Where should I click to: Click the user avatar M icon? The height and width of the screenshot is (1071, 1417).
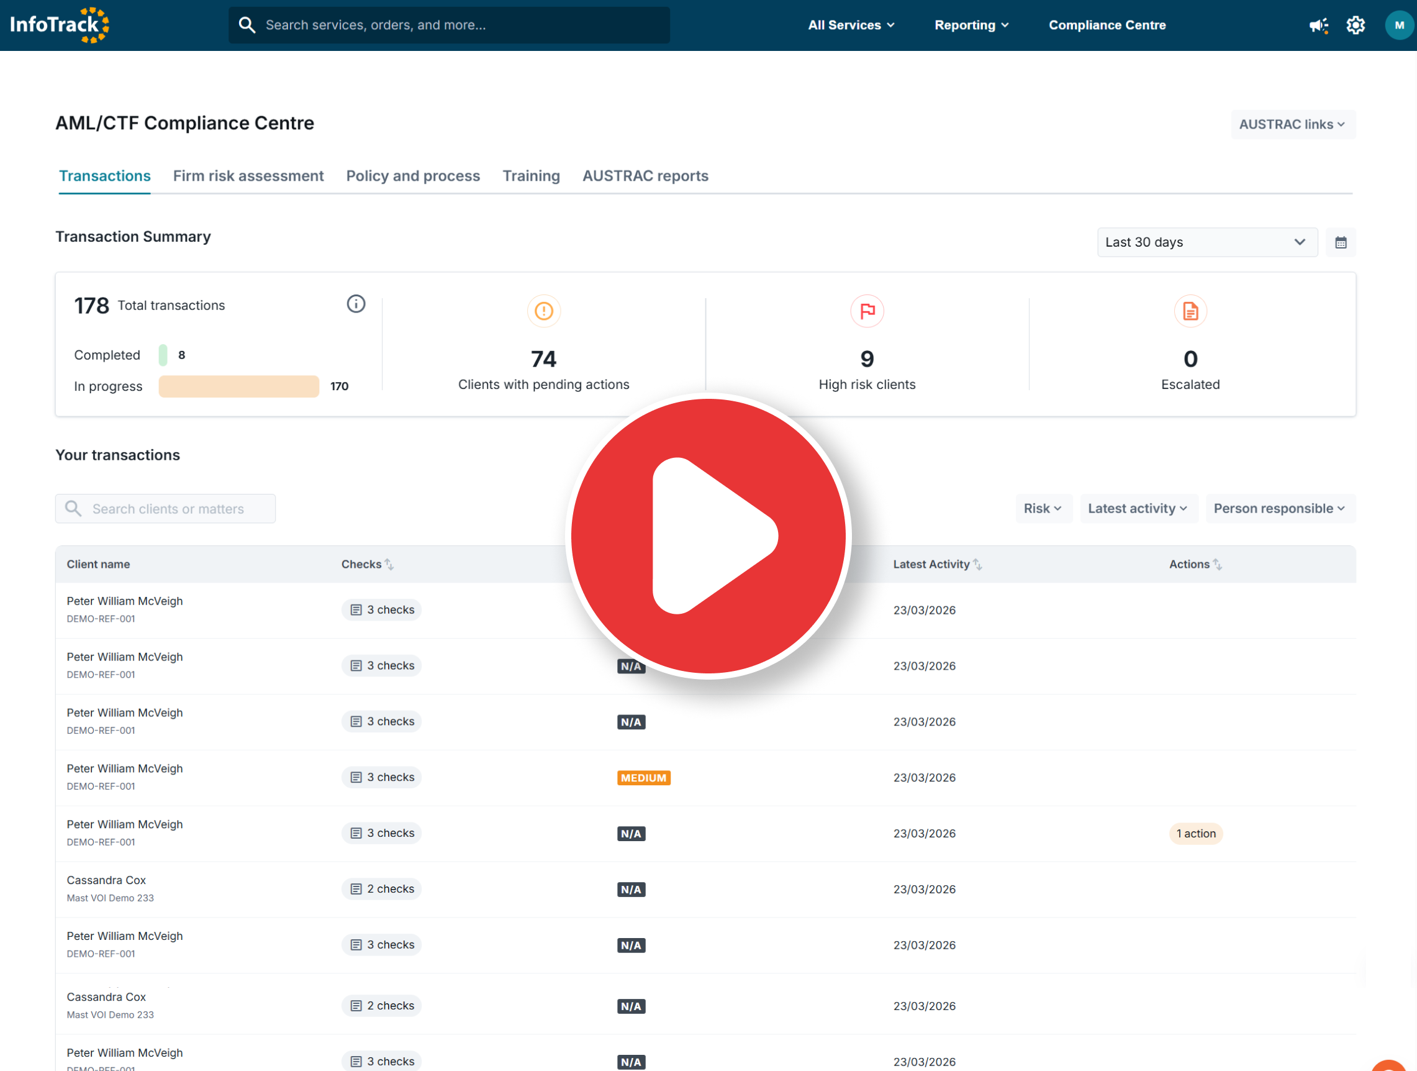click(1398, 25)
